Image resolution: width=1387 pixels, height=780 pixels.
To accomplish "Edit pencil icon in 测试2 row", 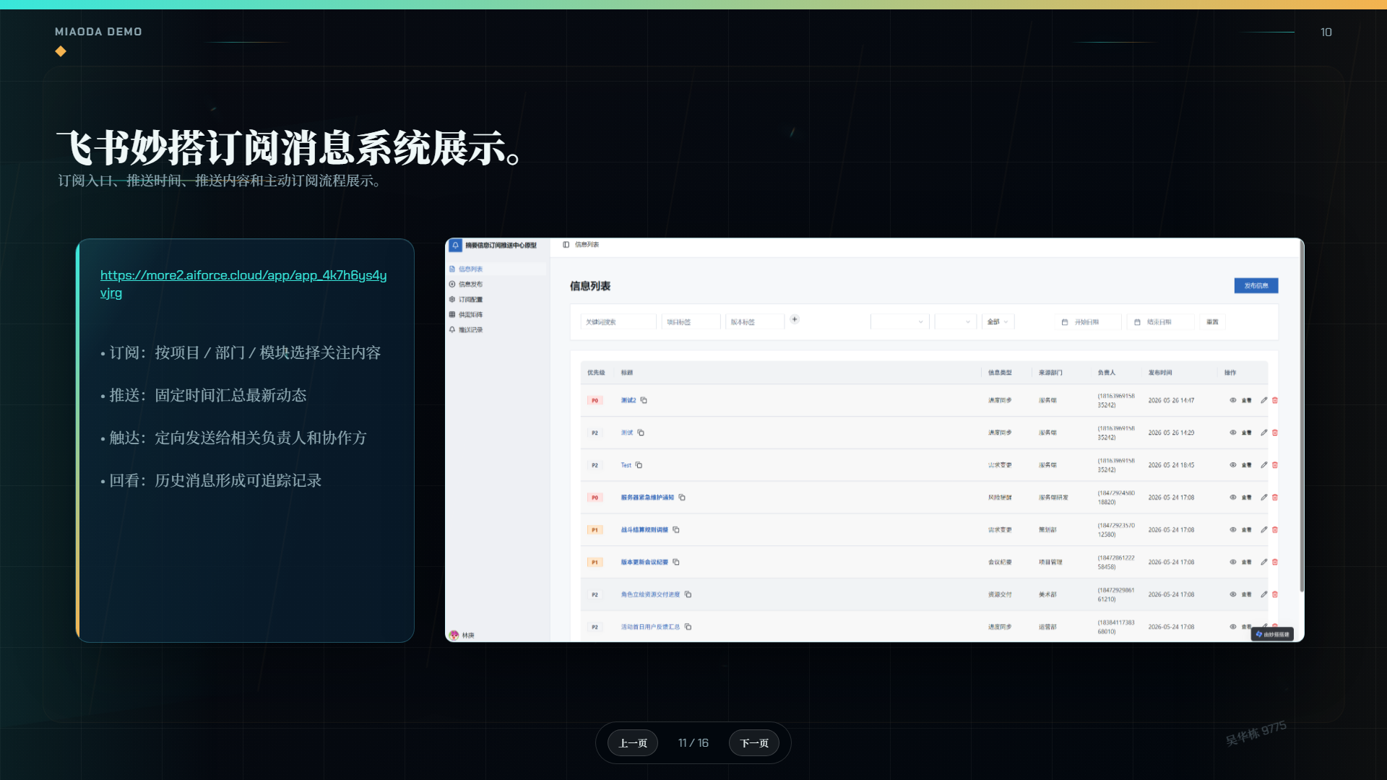I will click(1264, 400).
